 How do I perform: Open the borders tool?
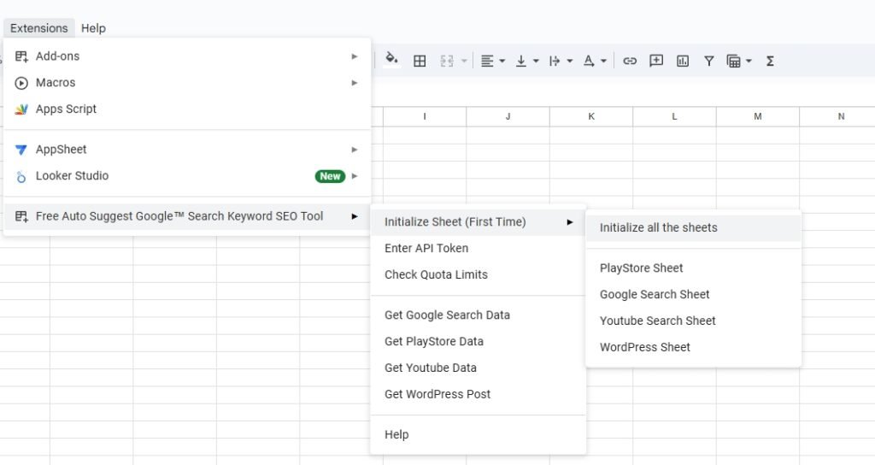[x=420, y=61]
